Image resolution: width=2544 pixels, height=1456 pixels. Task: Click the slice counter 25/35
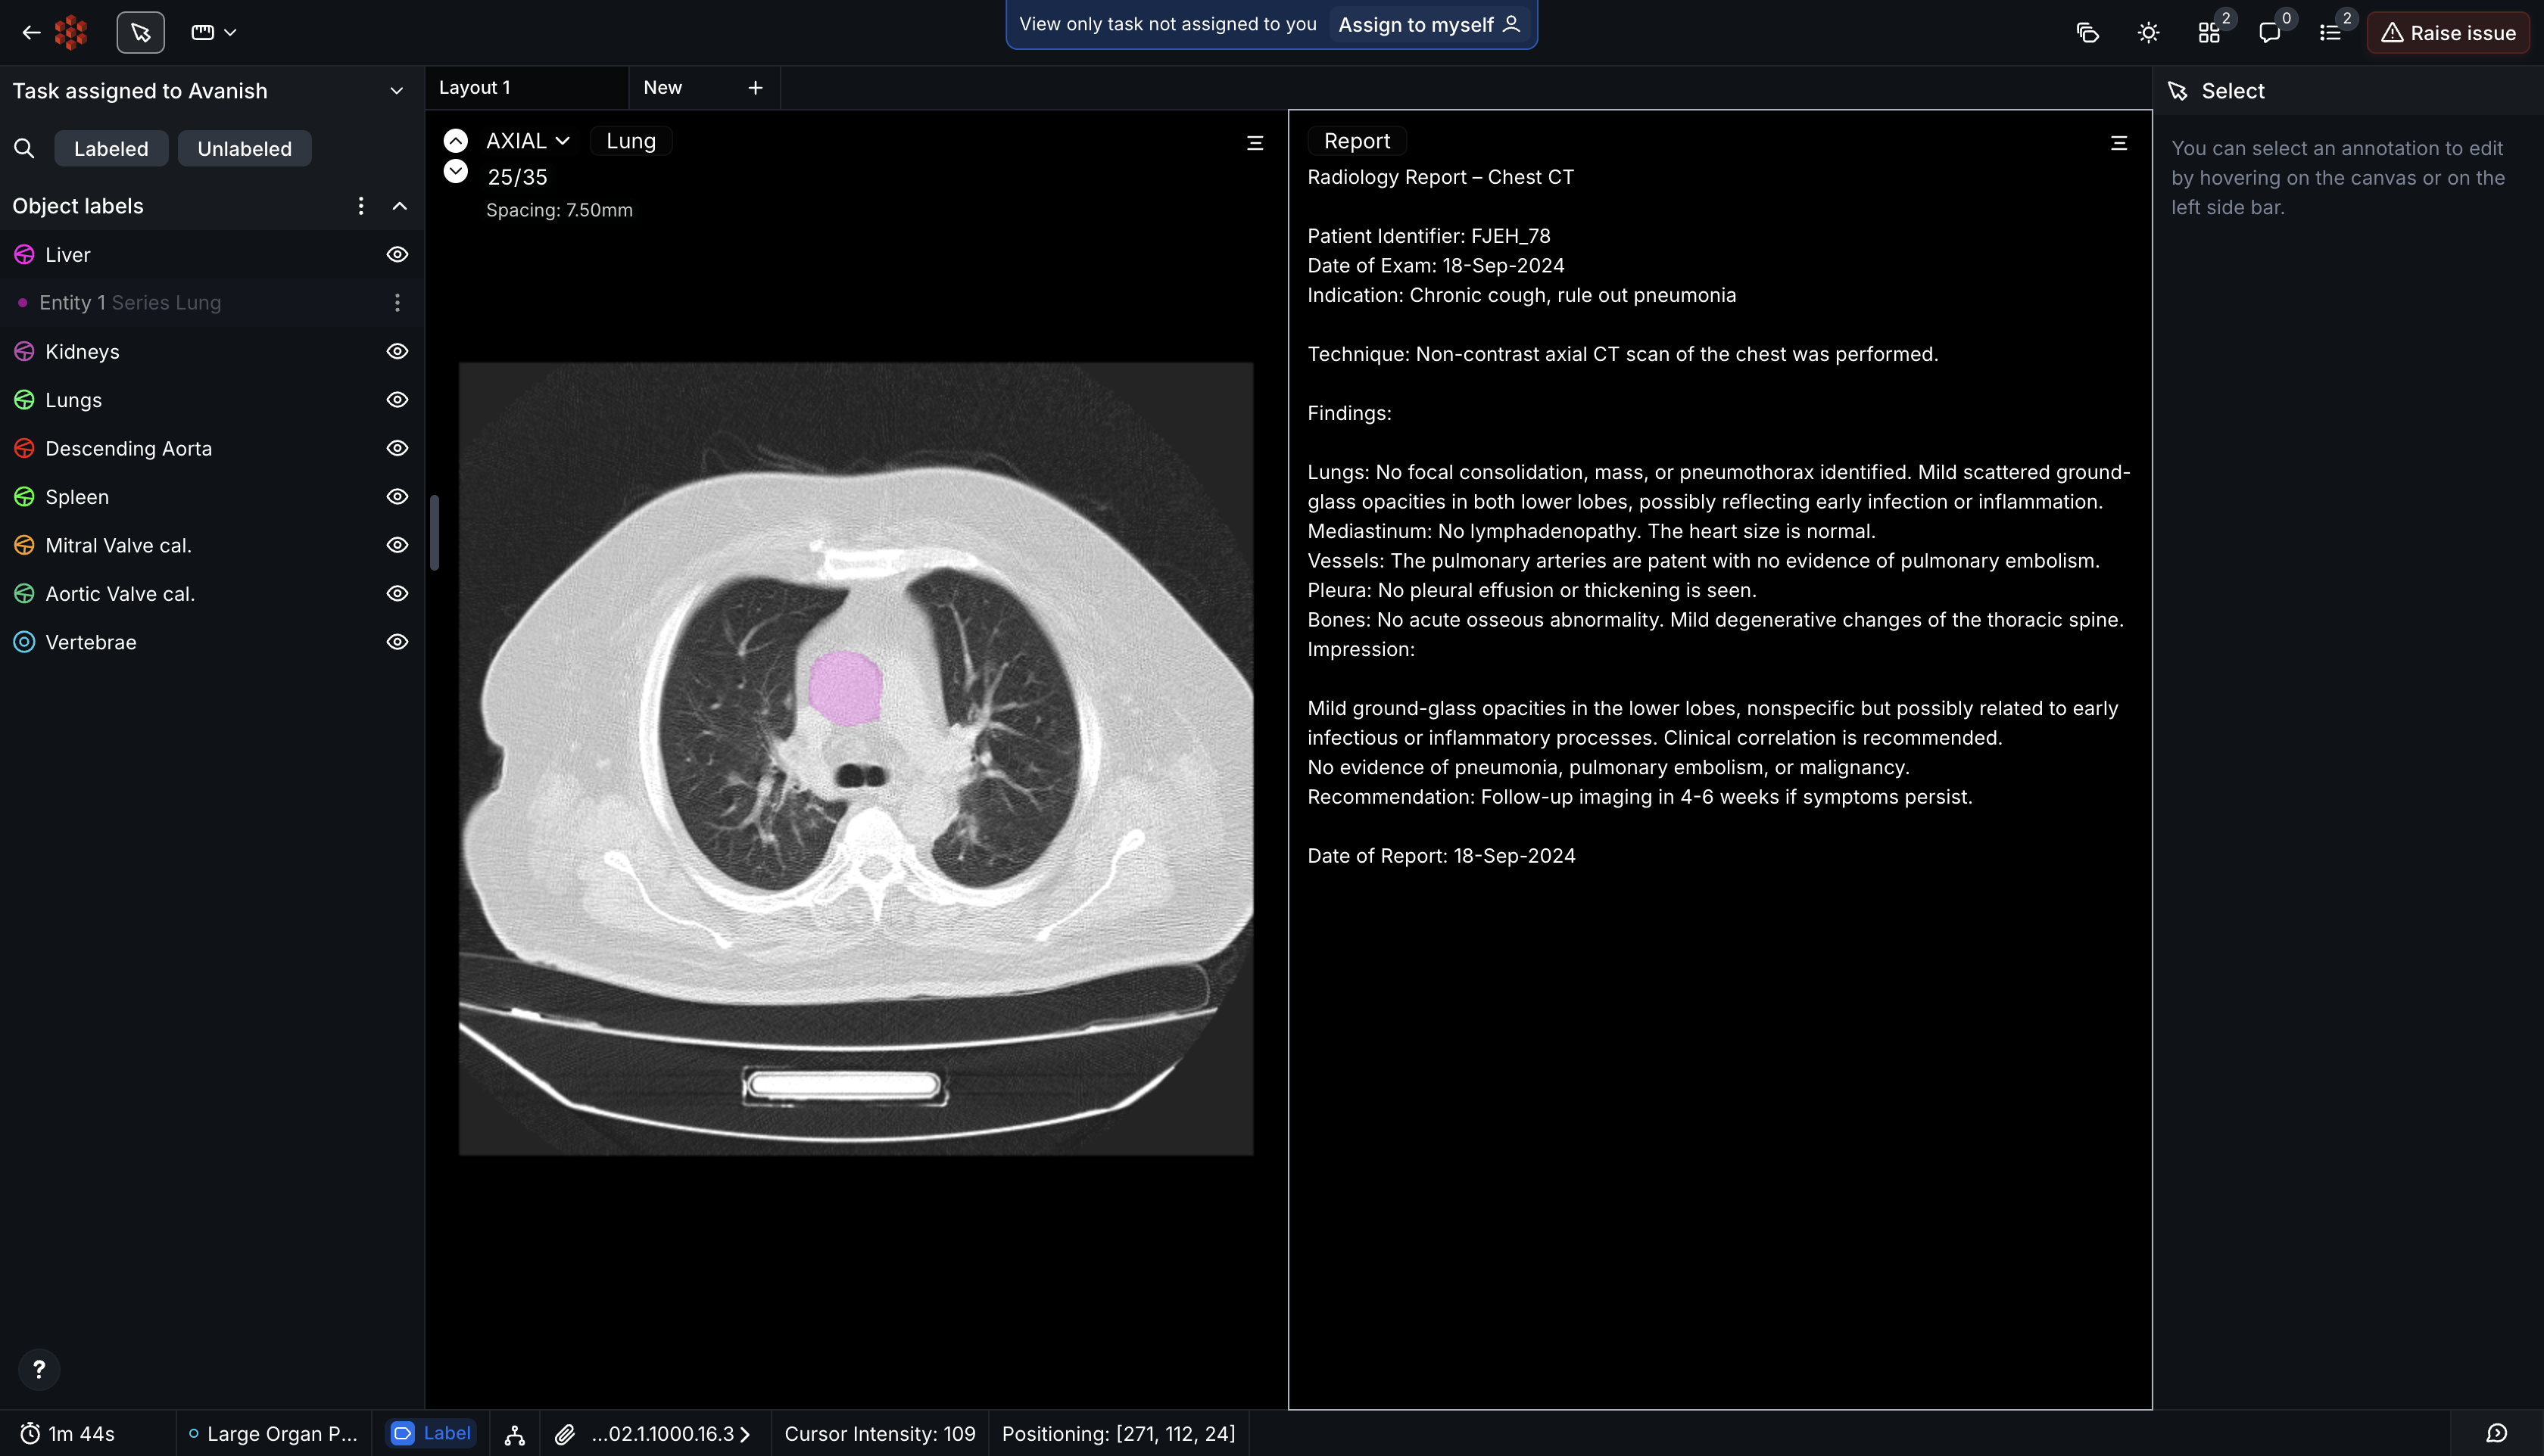(517, 177)
